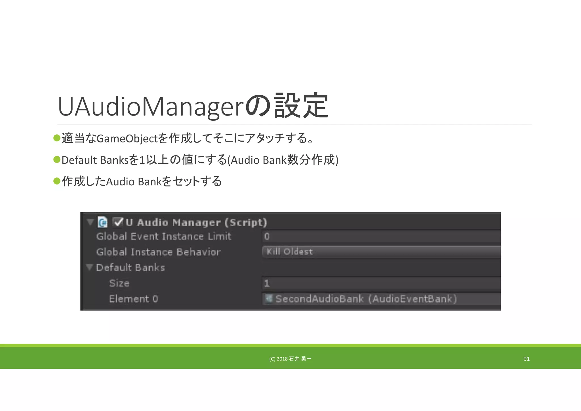Click the Default Banks label

130,267
